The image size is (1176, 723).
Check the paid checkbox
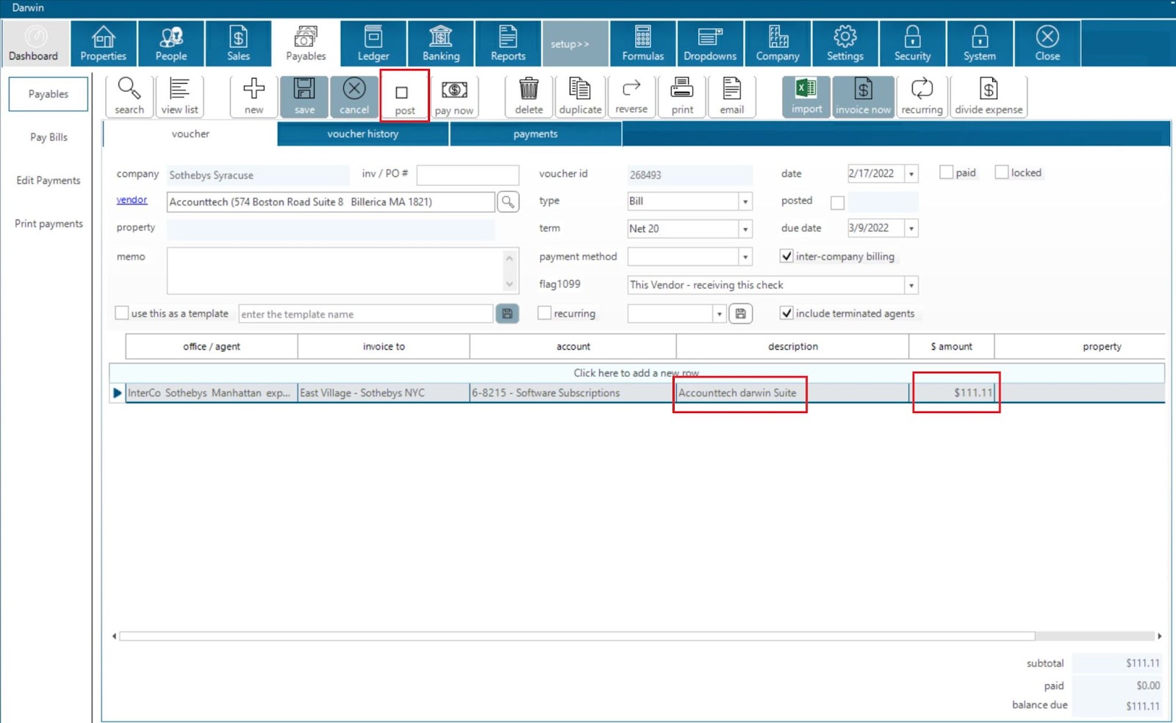click(x=946, y=173)
